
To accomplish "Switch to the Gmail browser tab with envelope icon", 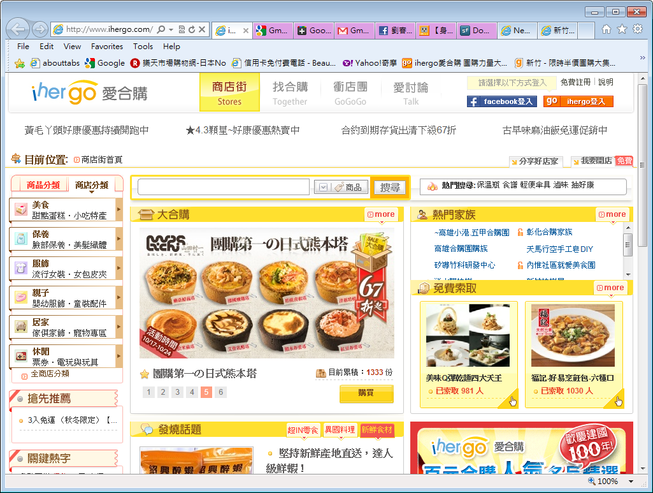I will tap(354, 31).
